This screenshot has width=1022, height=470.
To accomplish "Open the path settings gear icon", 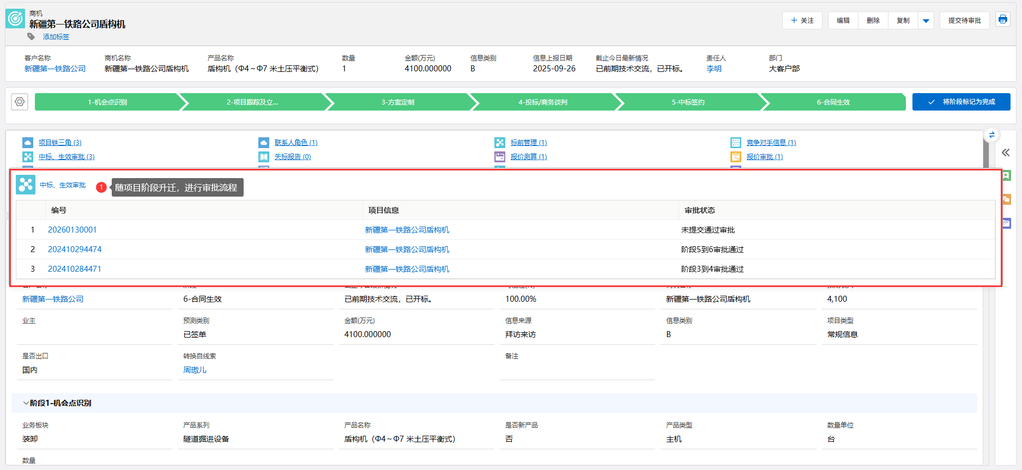I will (20, 102).
